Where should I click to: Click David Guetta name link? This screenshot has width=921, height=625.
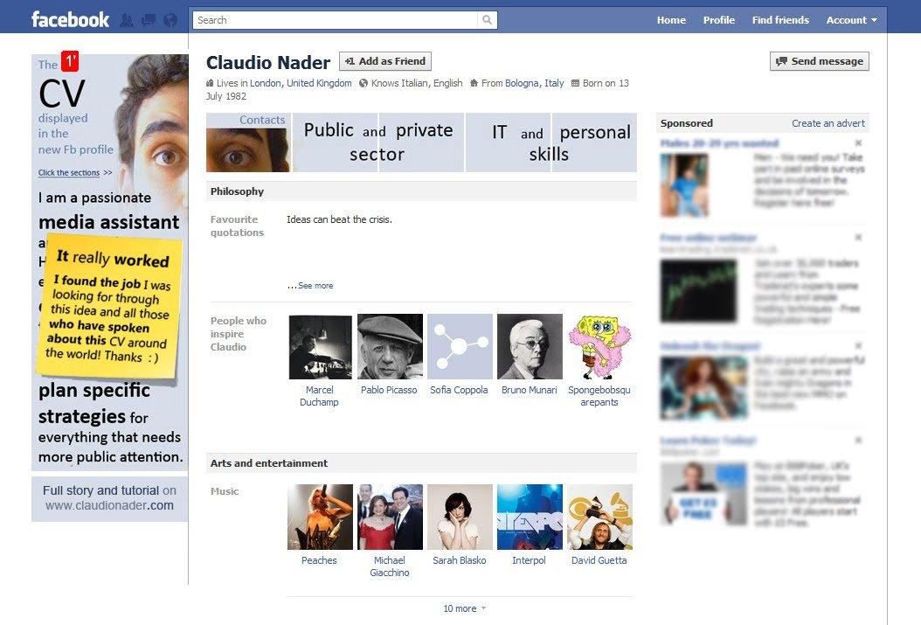tap(599, 560)
